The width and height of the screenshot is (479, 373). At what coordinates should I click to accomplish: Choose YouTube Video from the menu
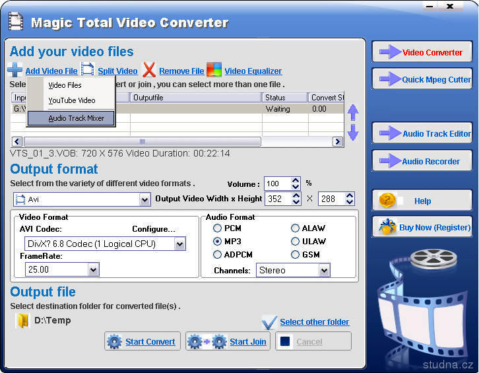point(72,100)
